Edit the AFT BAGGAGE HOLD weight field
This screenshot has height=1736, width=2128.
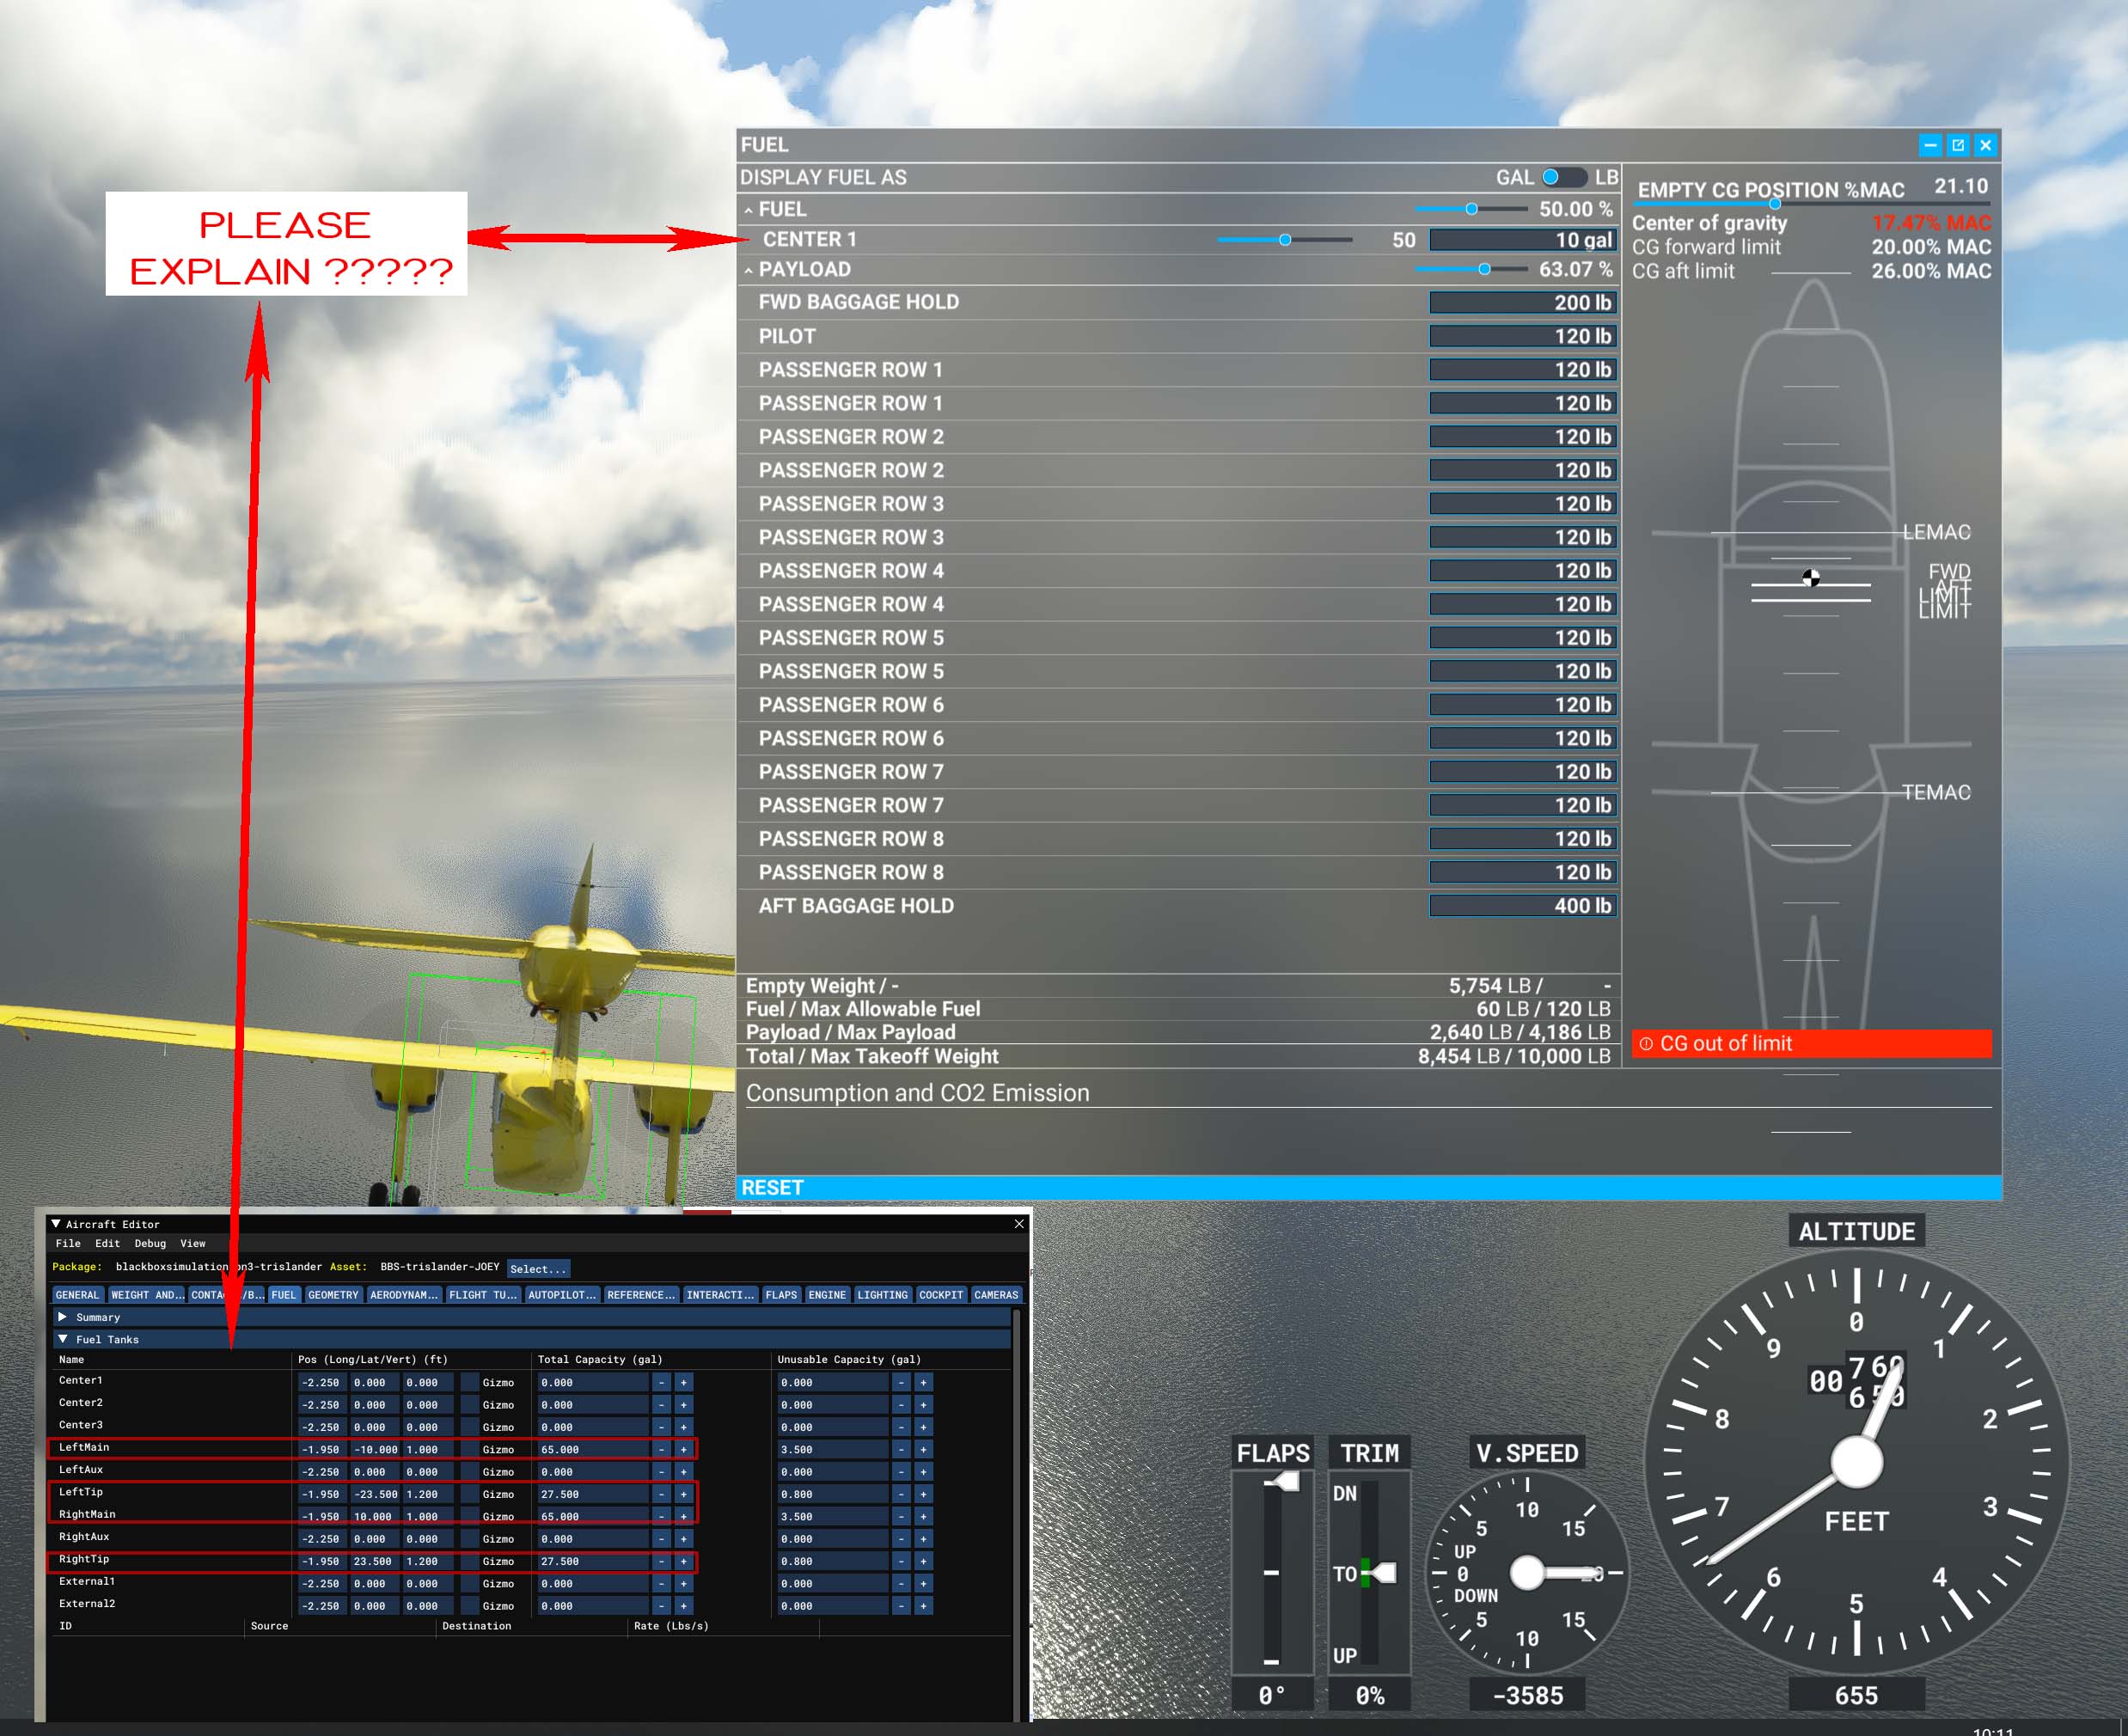pyautogui.click(x=1523, y=906)
